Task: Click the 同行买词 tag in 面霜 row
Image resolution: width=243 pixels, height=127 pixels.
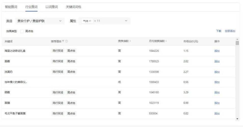Action: pos(58,61)
